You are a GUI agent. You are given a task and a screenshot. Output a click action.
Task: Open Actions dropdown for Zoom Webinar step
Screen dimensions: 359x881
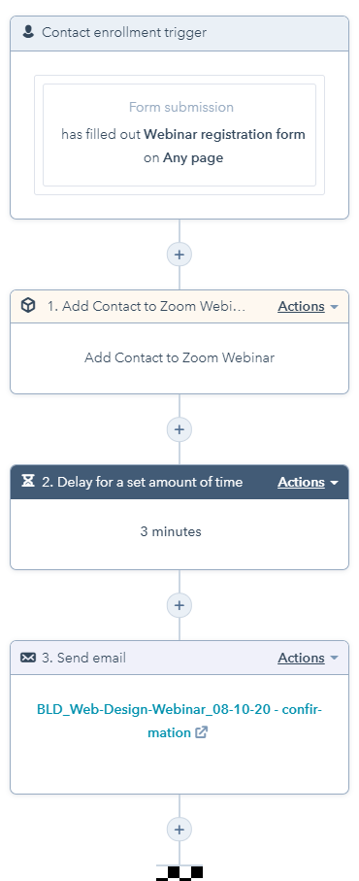308,306
